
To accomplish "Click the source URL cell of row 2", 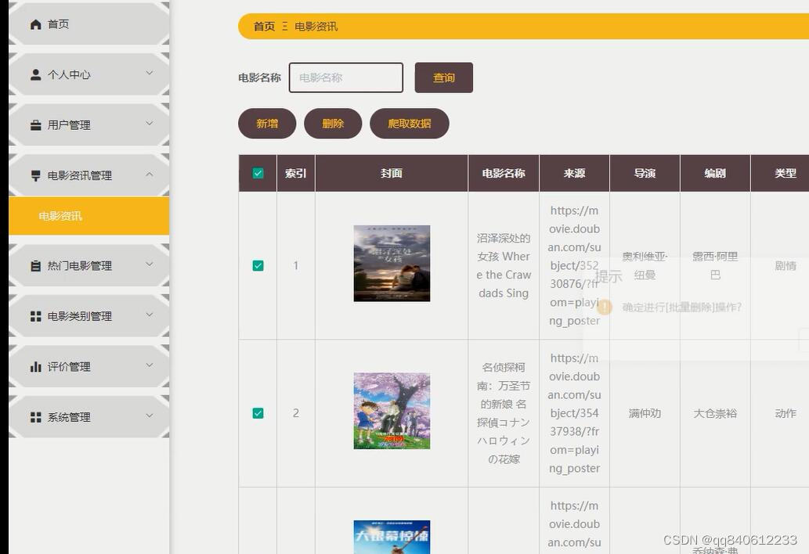I will (574, 413).
